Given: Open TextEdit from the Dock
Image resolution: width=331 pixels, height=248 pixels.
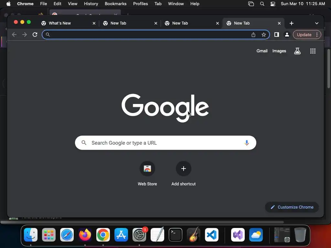Looking at the screenshot, I should 157,235.
